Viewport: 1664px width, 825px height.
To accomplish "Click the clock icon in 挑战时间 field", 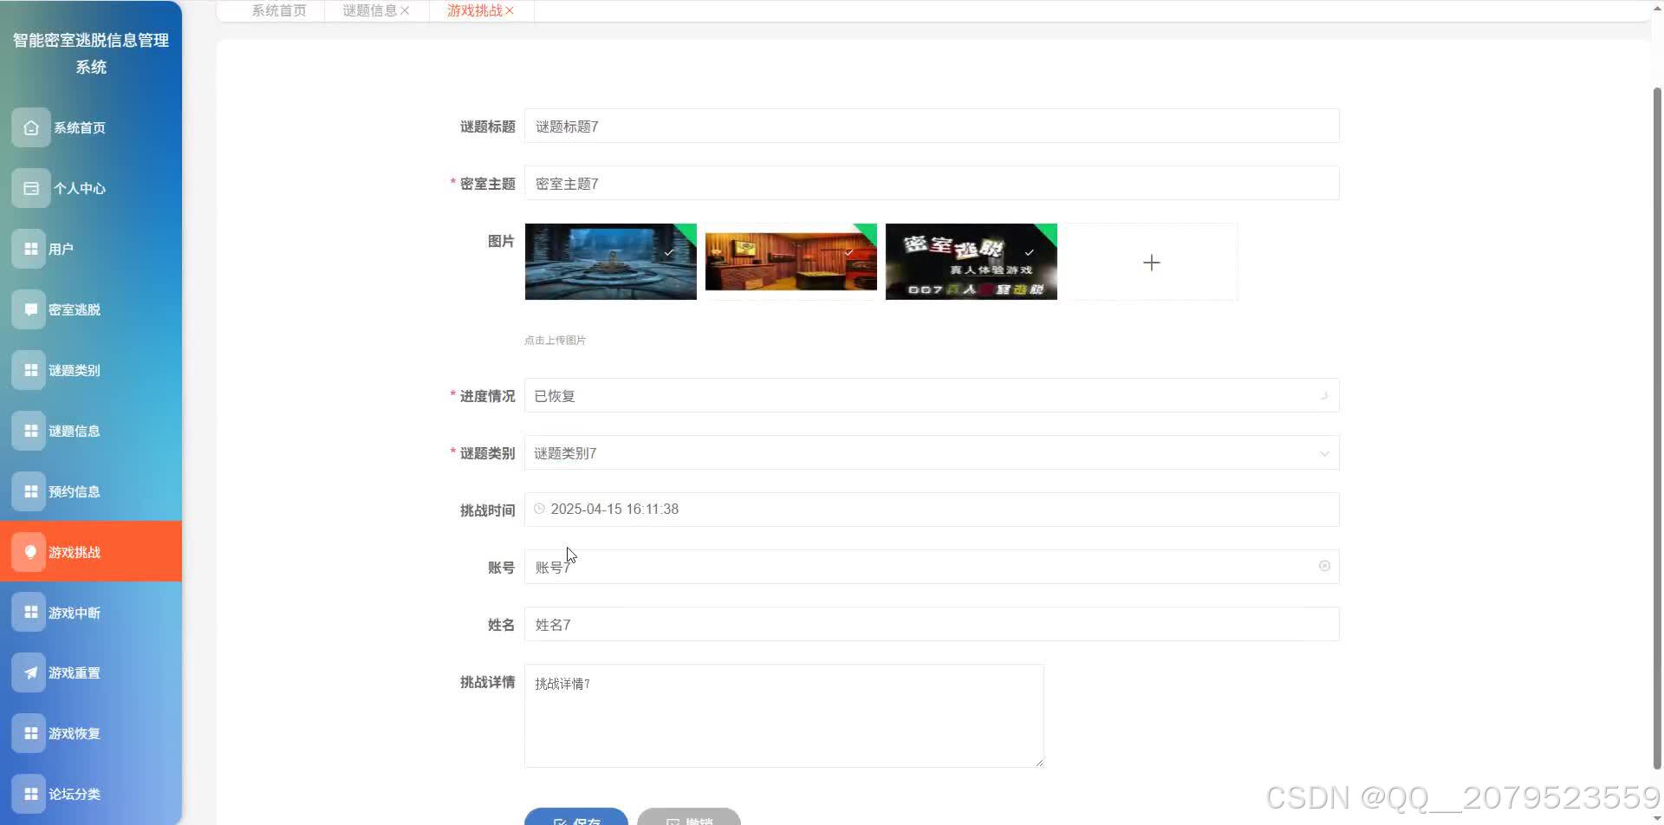I will [x=539, y=509].
